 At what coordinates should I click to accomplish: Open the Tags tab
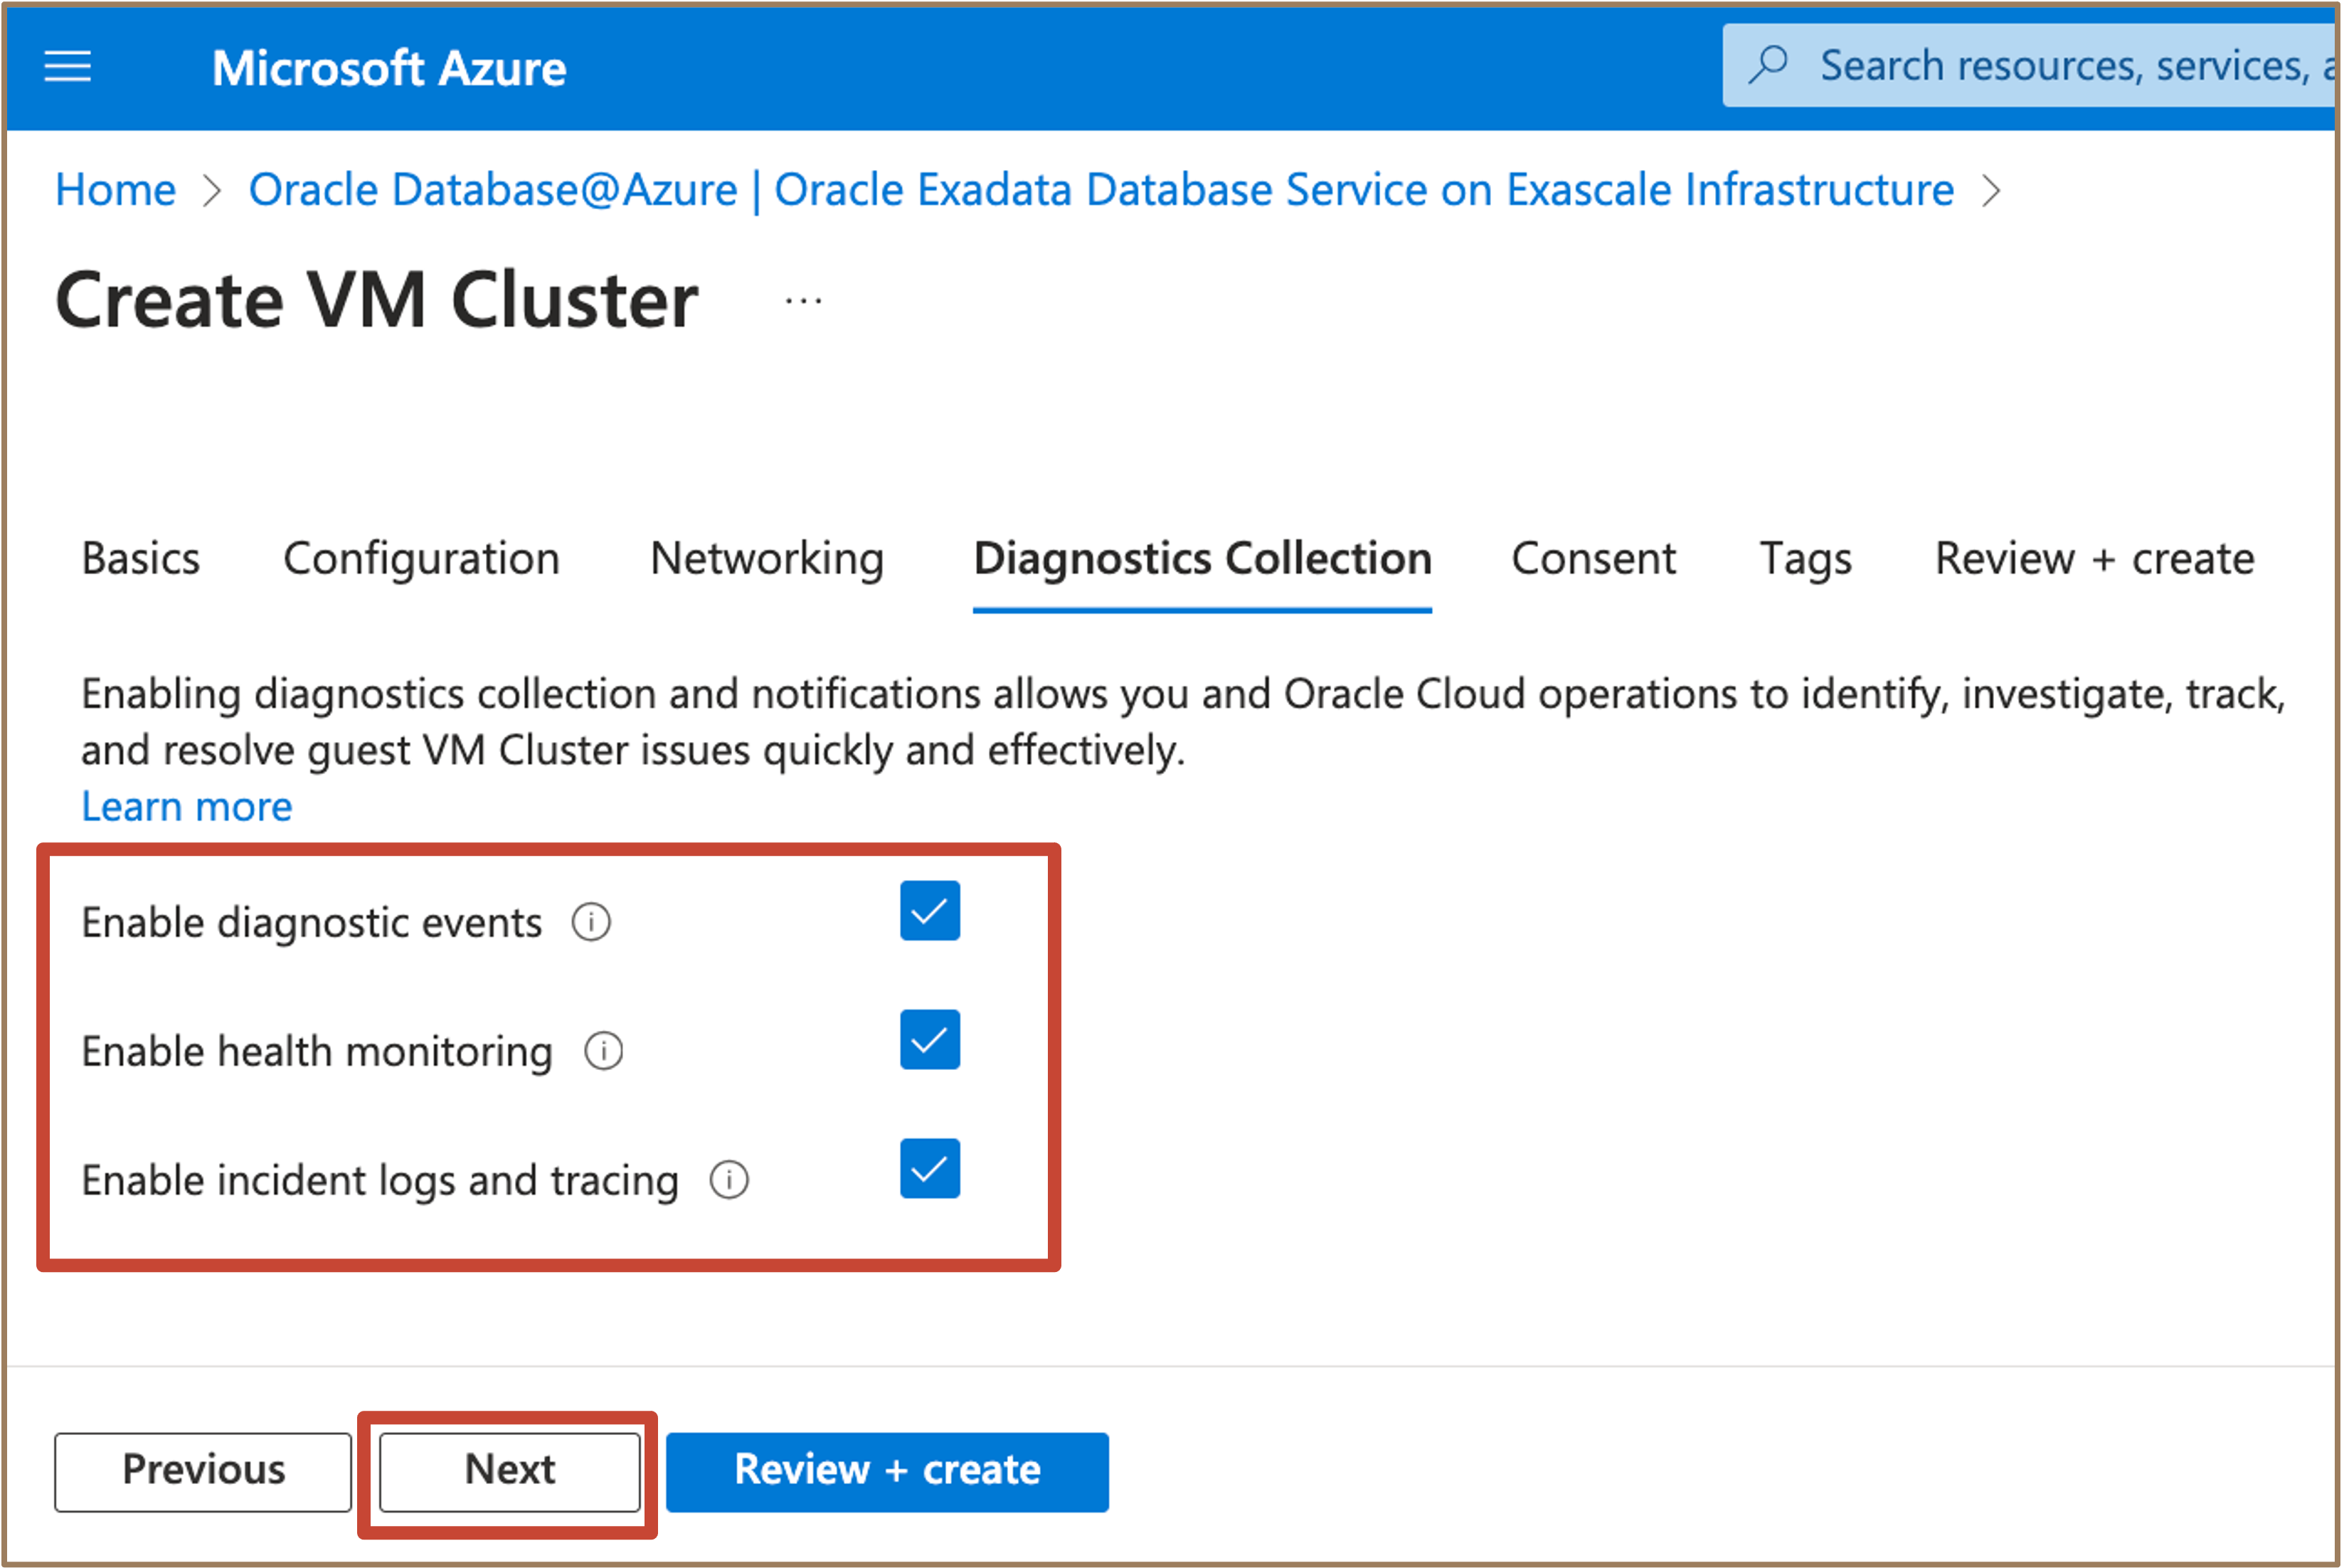point(1805,558)
